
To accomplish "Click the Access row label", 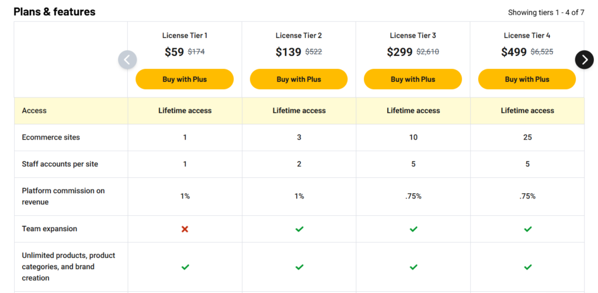I will 34,111.
